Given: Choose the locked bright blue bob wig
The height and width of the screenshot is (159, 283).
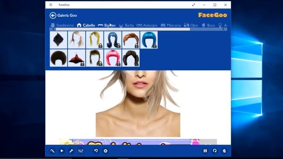Looking at the screenshot, I should coord(149,40).
